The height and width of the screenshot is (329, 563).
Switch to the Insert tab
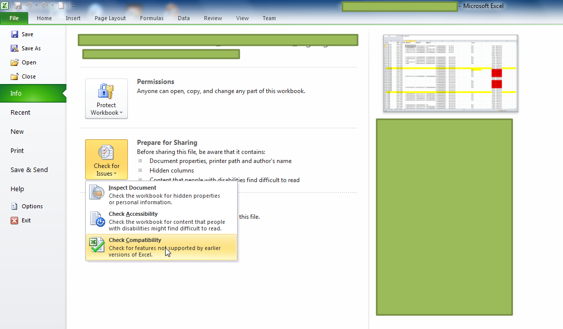[73, 18]
